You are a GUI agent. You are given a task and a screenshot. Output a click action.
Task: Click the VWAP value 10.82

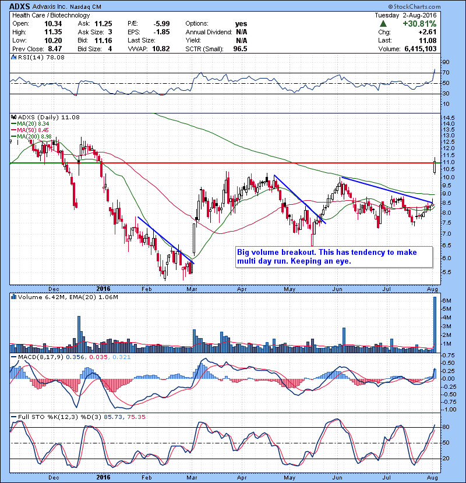(161, 49)
